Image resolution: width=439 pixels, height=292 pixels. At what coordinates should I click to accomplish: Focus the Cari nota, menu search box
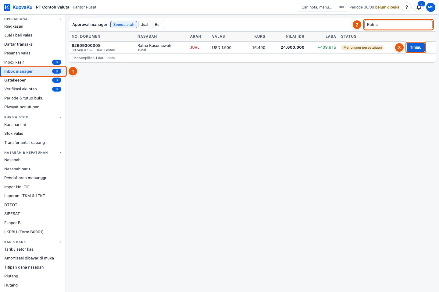tap(323, 7)
